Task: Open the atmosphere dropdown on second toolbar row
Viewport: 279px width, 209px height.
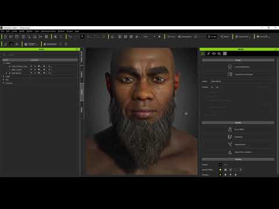Action: point(31,44)
